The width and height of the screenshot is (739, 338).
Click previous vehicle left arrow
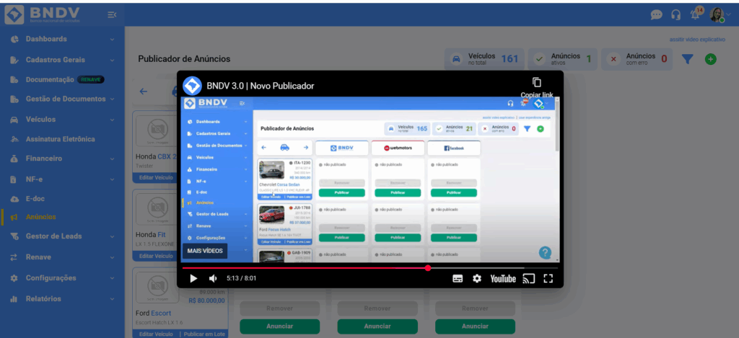point(144,92)
